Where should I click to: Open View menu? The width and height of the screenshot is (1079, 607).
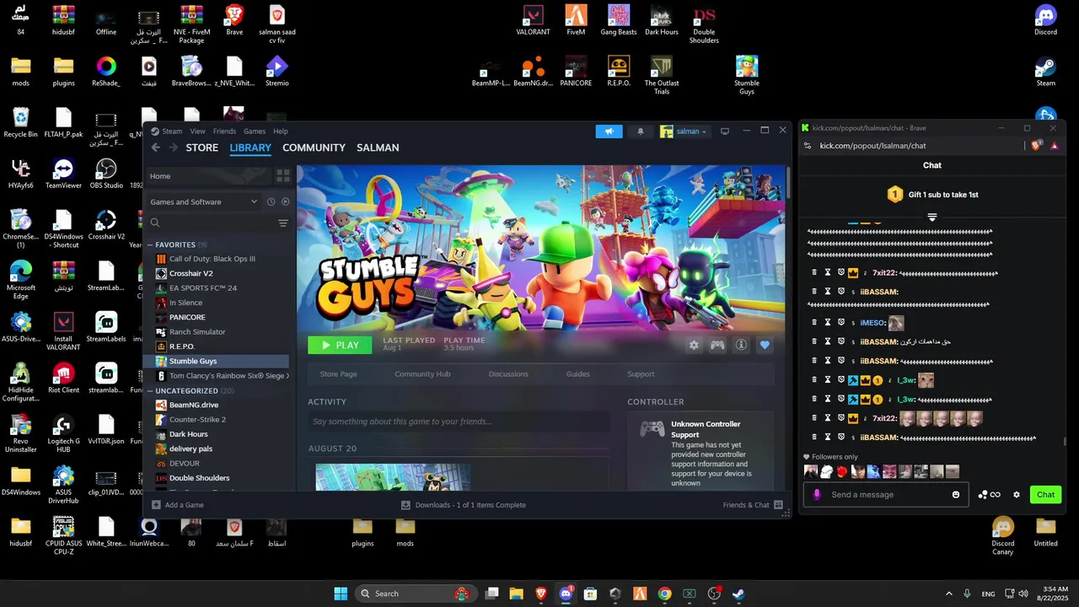click(x=197, y=132)
